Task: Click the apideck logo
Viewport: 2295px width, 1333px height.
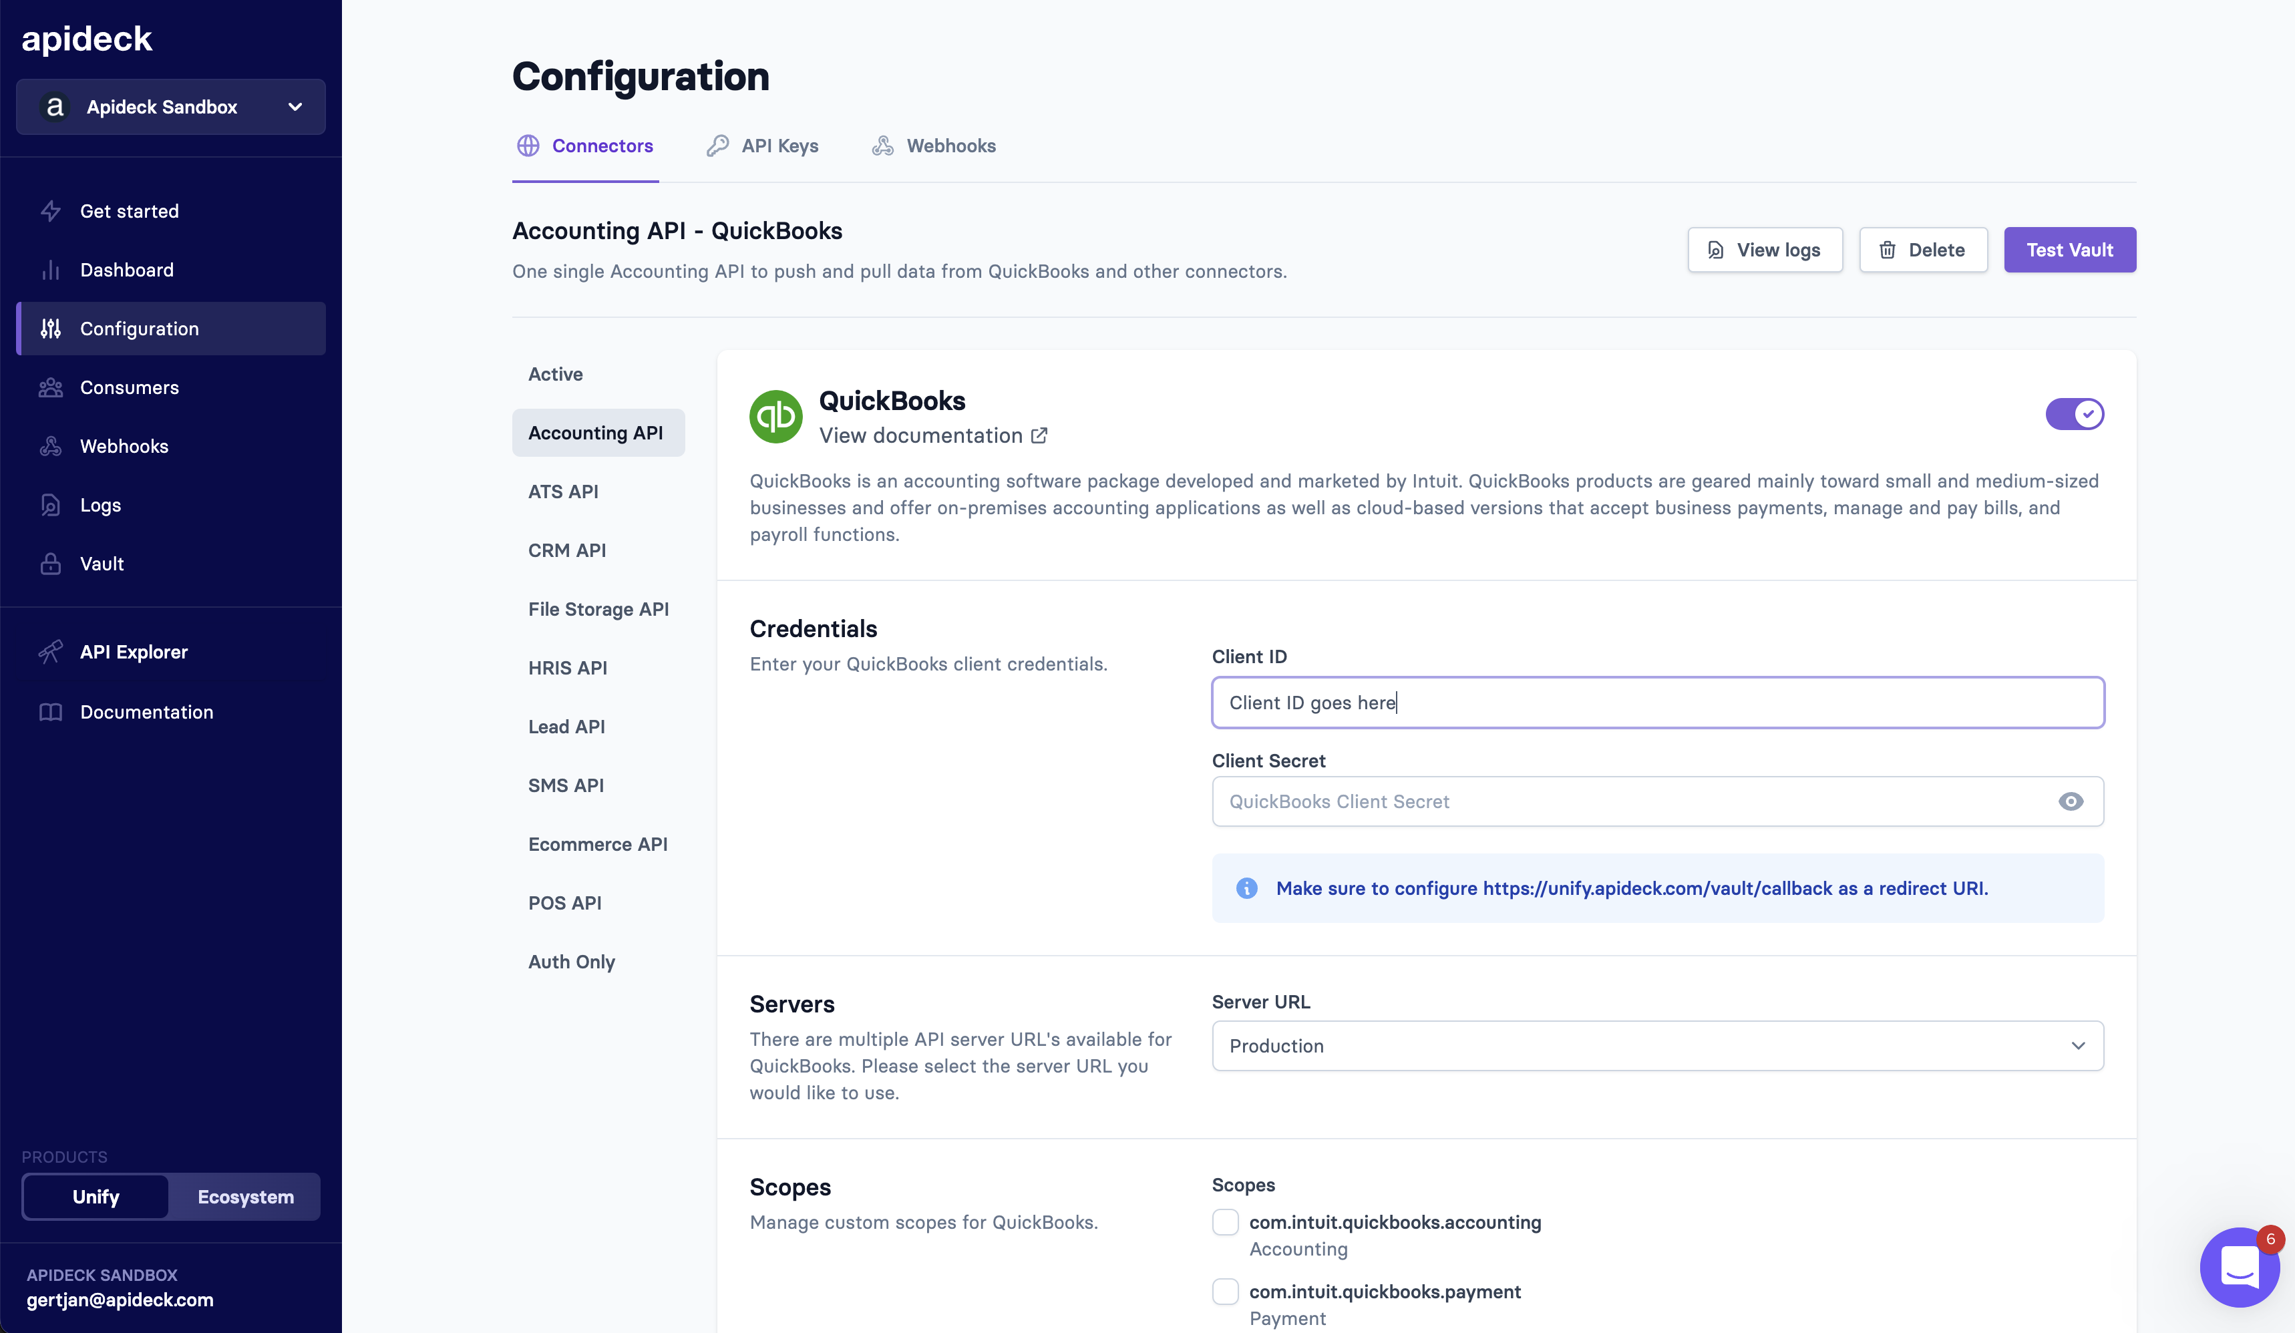Action: point(87,38)
